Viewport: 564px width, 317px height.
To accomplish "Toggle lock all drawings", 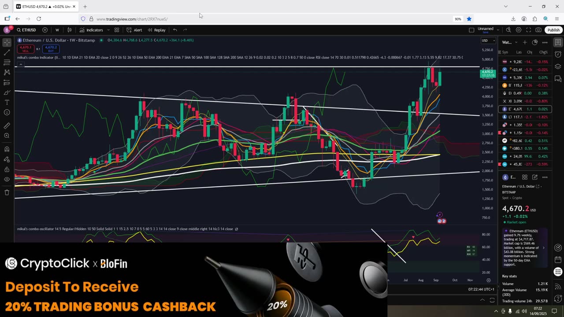I will 7,170.
